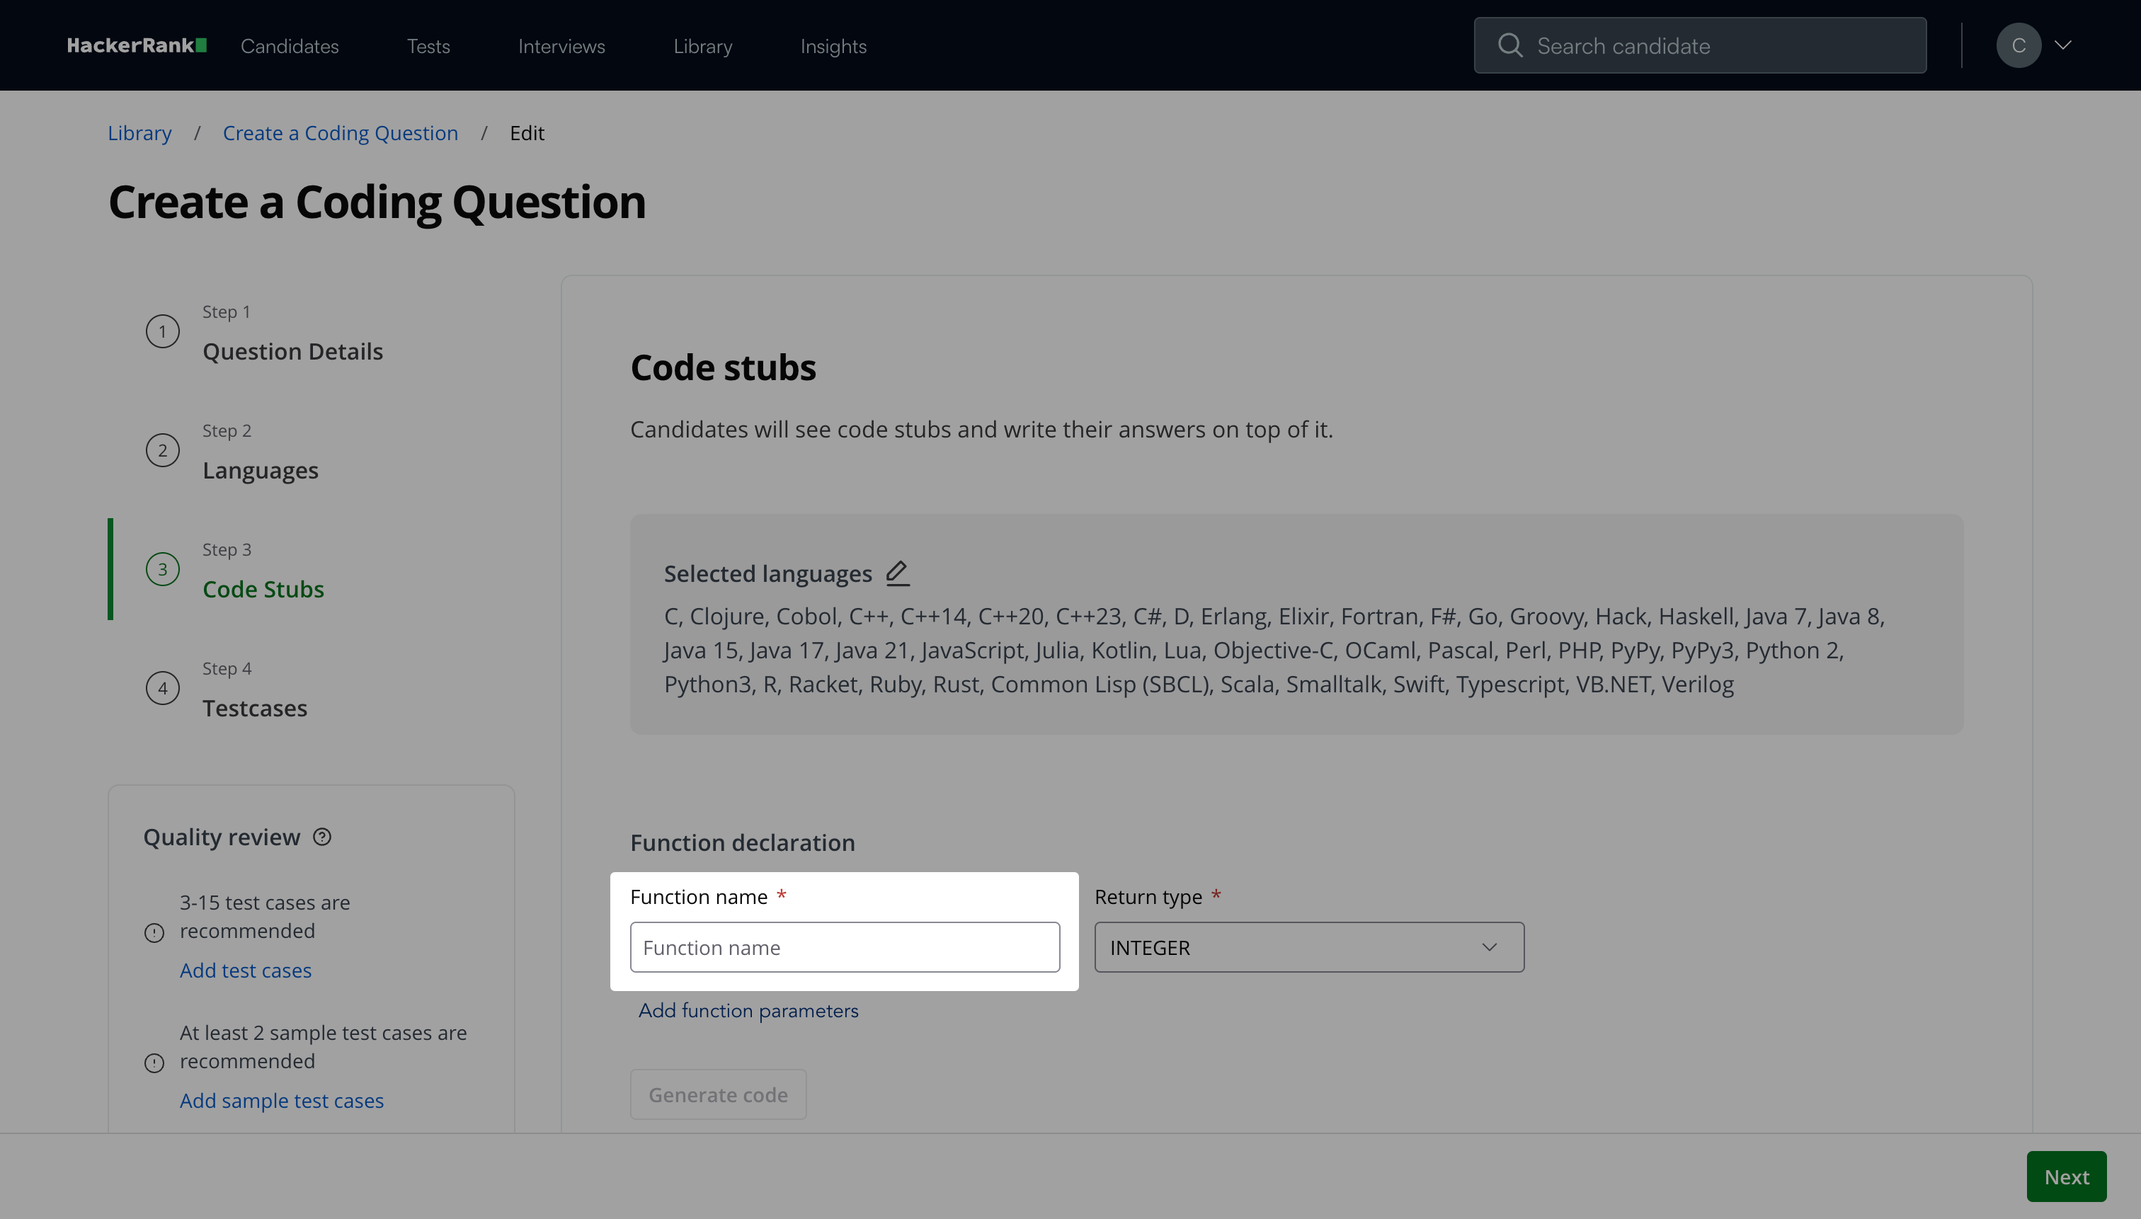Click the user avatar circle C
The width and height of the screenshot is (2141, 1219).
(2018, 45)
